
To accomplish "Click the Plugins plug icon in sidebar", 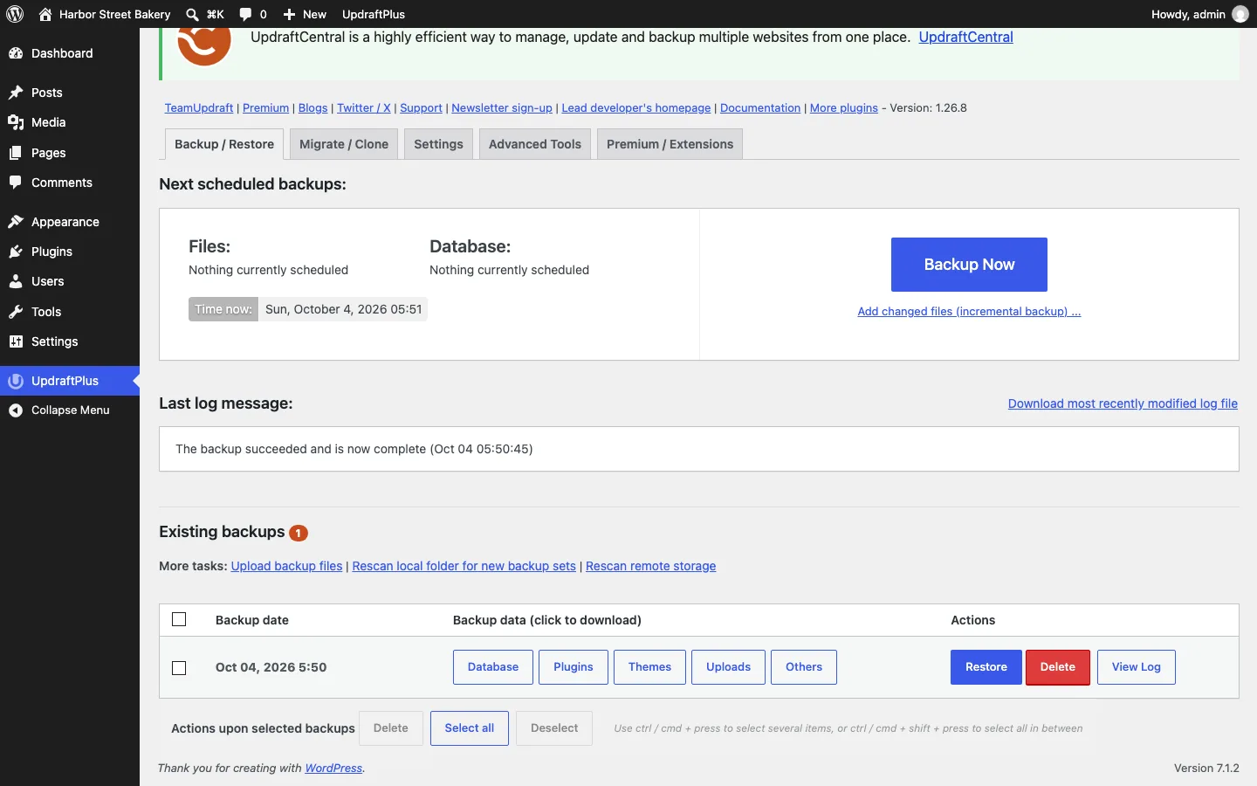I will click(16, 252).
